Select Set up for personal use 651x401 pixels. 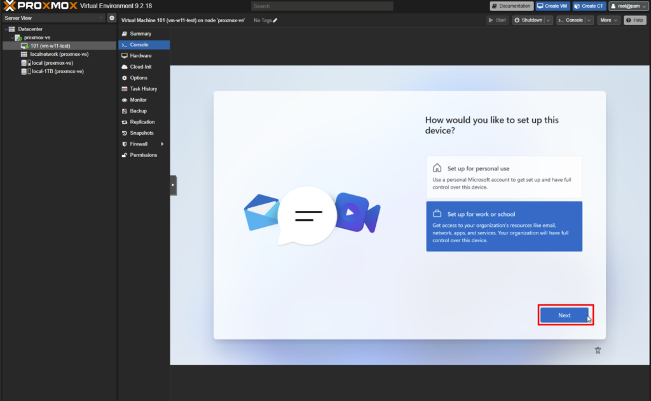pyautogui.click(x=504, y=177)
